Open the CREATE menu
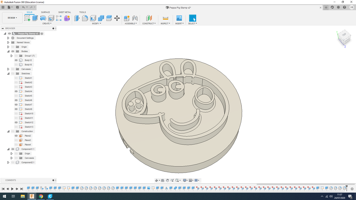The width and height of the screenshot is (356, 200). pos(47,23)
